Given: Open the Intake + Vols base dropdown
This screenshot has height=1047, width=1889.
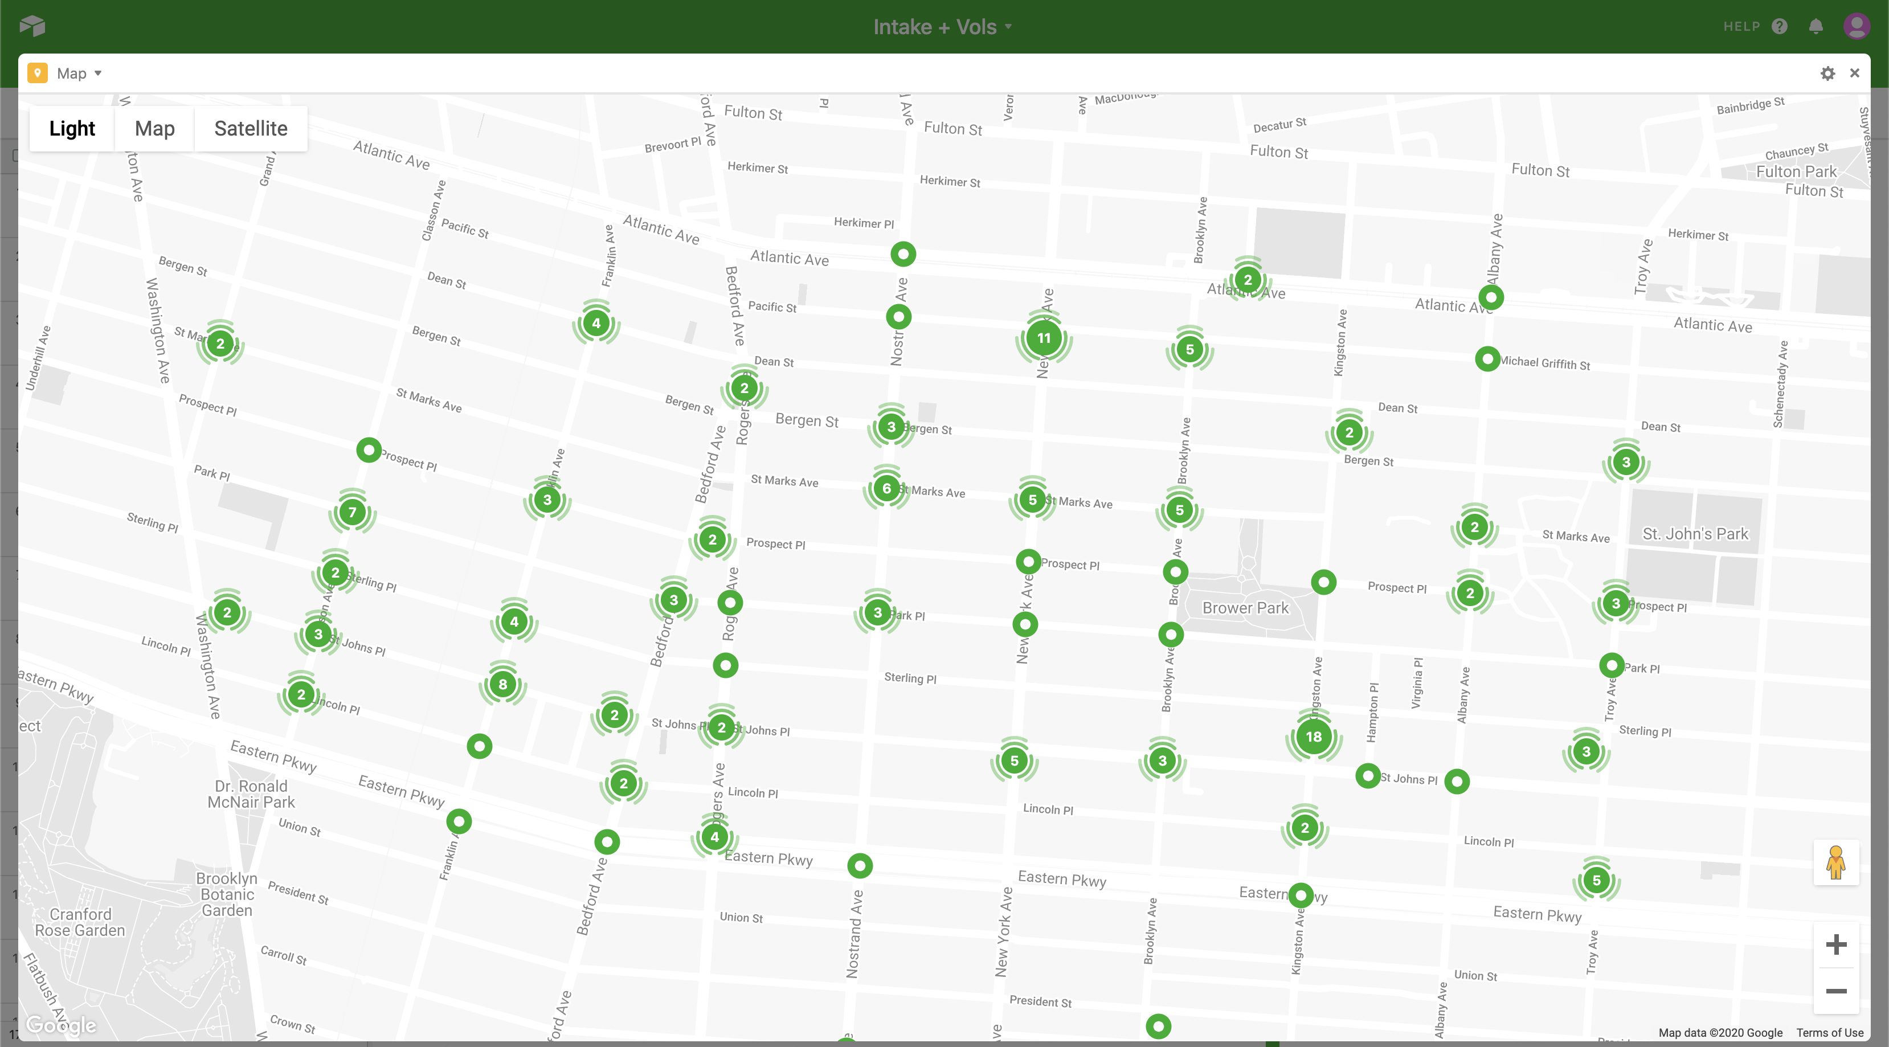Looking at the screenshot, I should [x=943, y=27].
